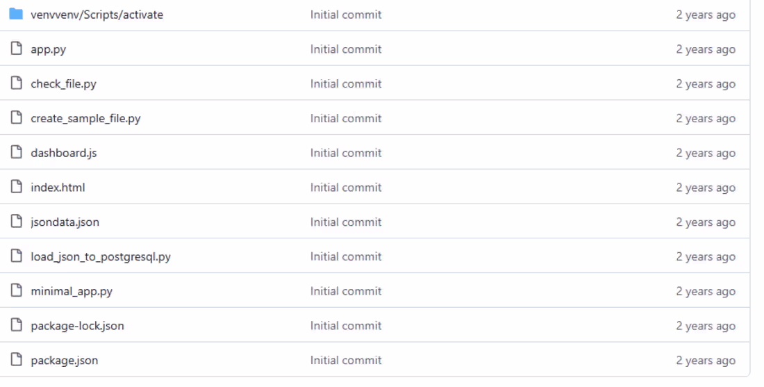The image size is (764, 387).
Task: Click Initial commit link for jsondata.json
Action: 346,222
